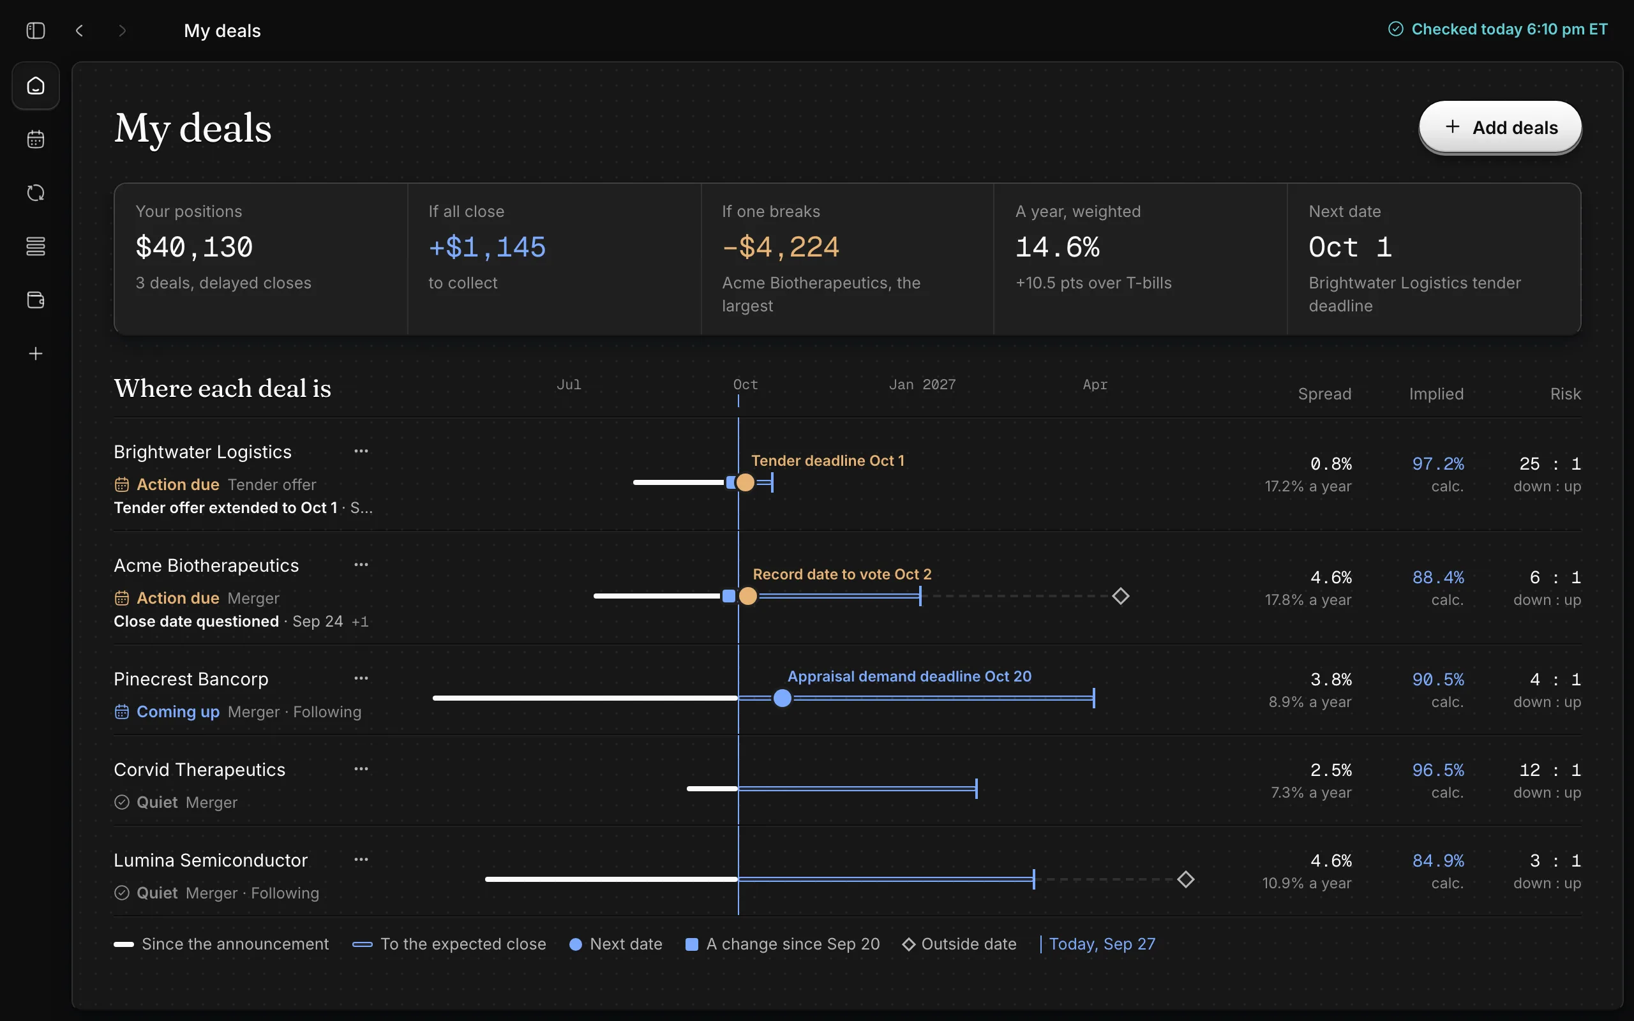The image size is (1634, 1021).
Task: Click the Risk column header
Action: coord(1565,394)
